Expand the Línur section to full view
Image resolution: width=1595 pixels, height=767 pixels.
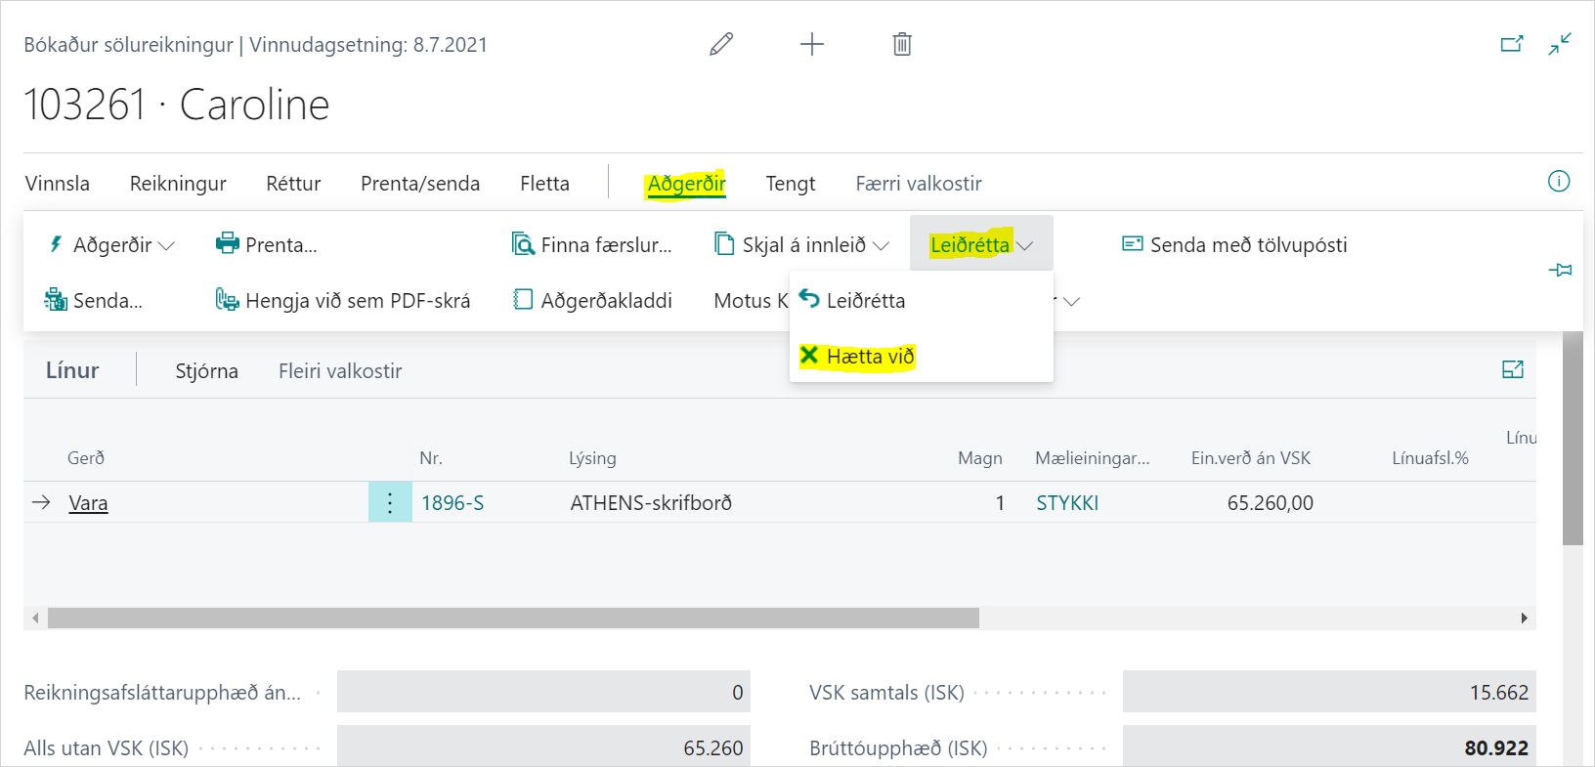(1512, 369)
